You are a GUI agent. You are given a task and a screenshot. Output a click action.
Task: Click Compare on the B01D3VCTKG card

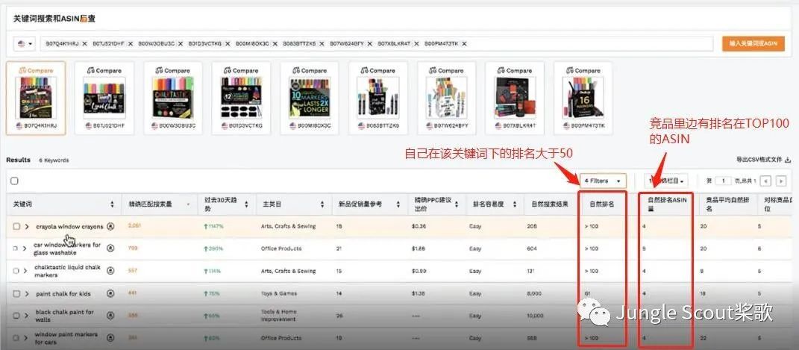point(241,71)
